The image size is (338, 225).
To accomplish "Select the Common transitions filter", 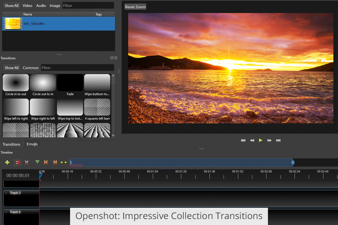I will [31, 68].
